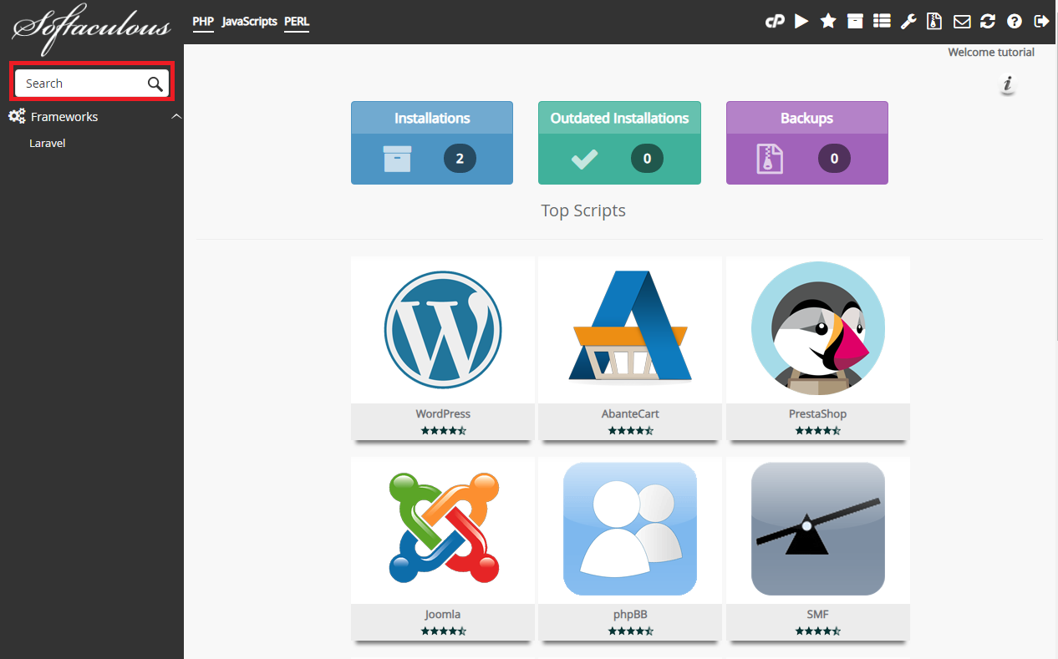This screenshot has height=659, width=1058.
Task: Click the star ratings icon
Action: (x=828, y=22)
